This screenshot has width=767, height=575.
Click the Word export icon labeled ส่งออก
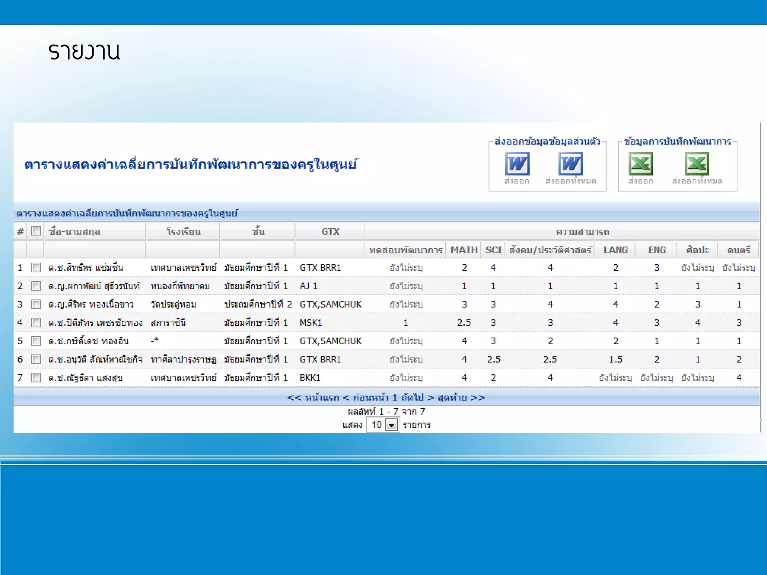coord(517,164)
